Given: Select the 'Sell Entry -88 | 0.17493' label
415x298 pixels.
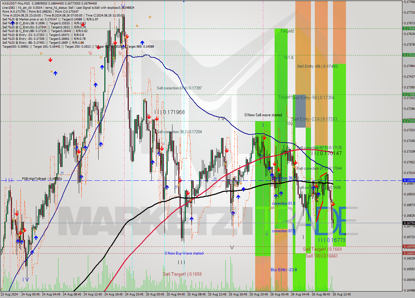Looking at the screenshot, I should (x=317, y=66).
